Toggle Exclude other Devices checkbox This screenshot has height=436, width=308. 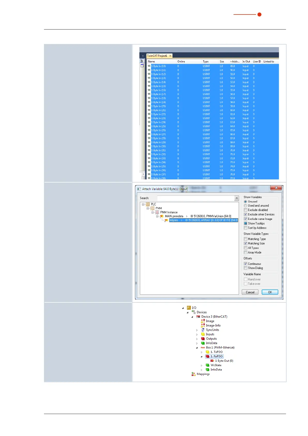(x=245, y=214)
